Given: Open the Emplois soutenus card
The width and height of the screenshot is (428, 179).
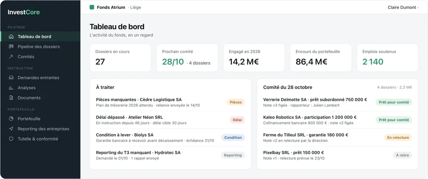Looking at the screenshot, I should click(x=387, y=58).
